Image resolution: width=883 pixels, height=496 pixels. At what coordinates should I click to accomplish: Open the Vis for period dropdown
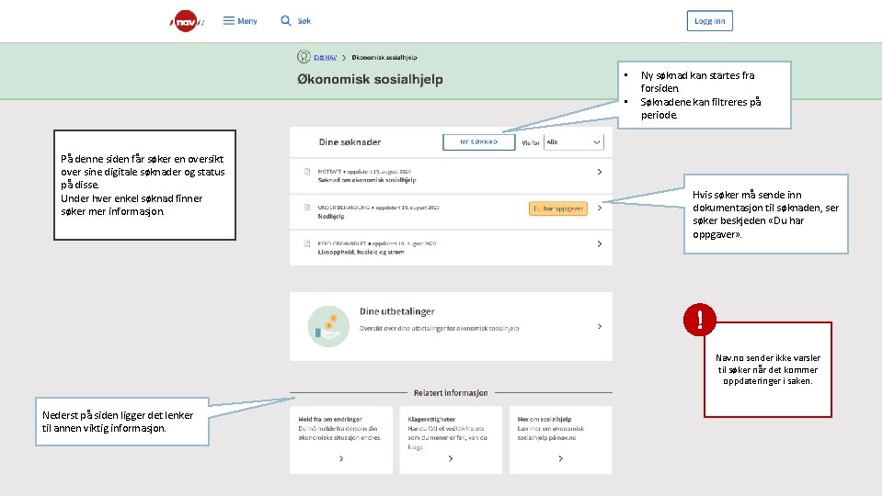click(x=574, y=142)
